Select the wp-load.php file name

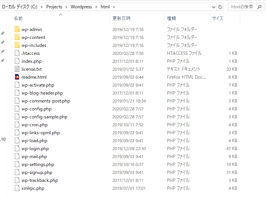coord(34,141)
